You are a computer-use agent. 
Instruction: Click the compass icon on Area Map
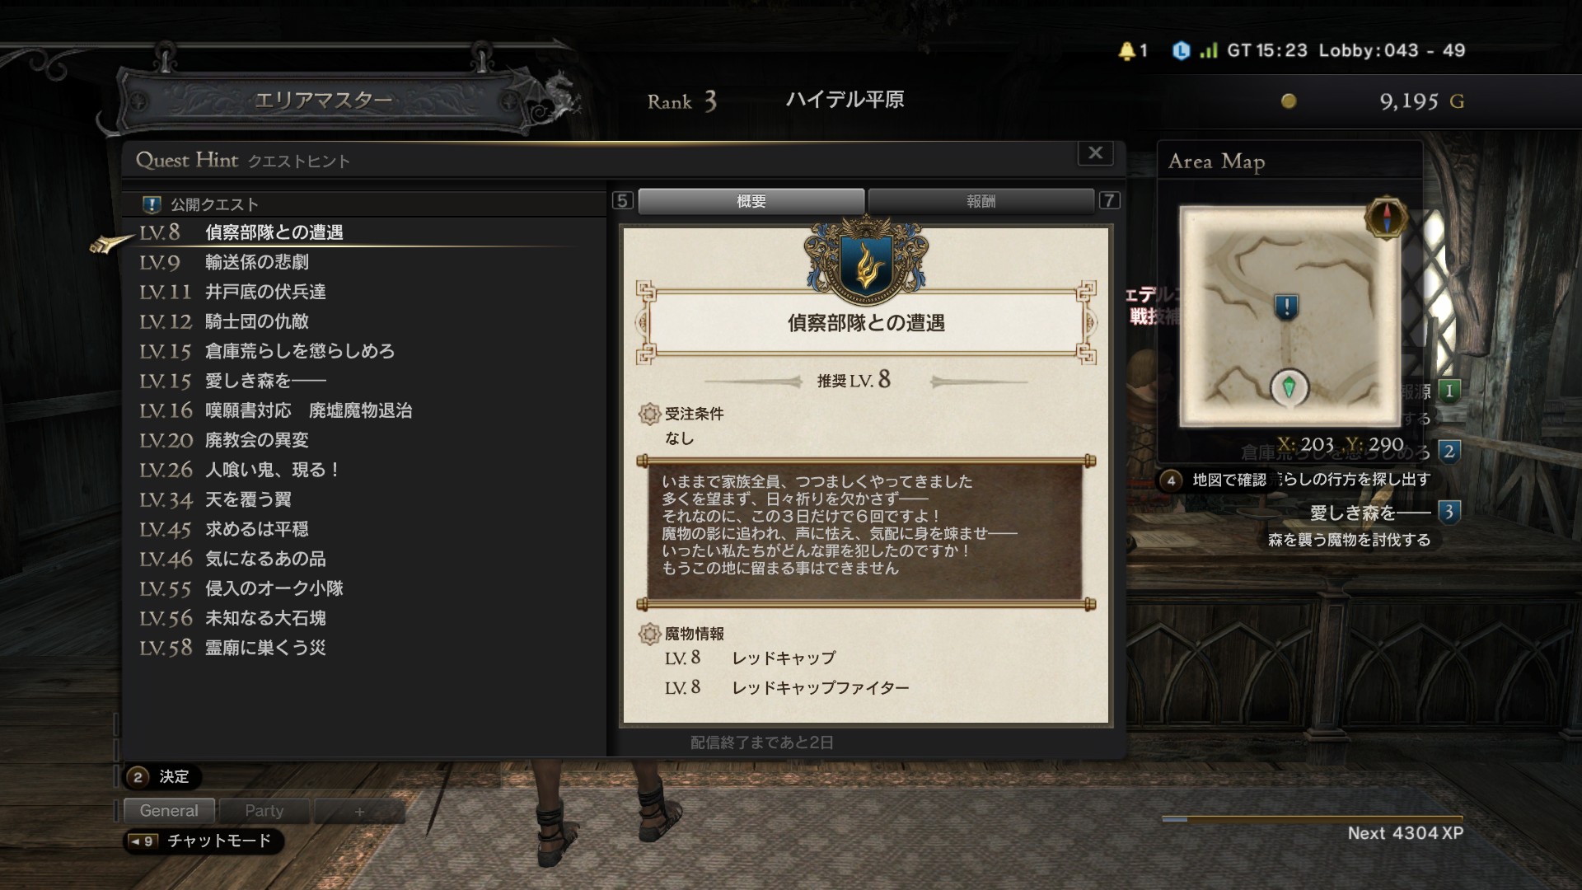click(1386, 218)
